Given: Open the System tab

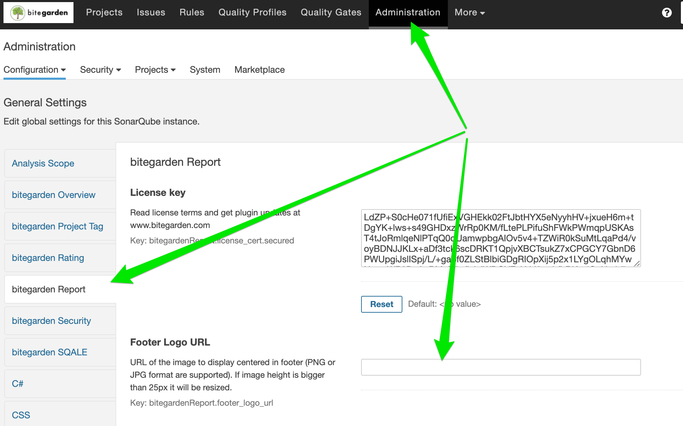Looking at the screenshot, I should [x=205, y=70].
